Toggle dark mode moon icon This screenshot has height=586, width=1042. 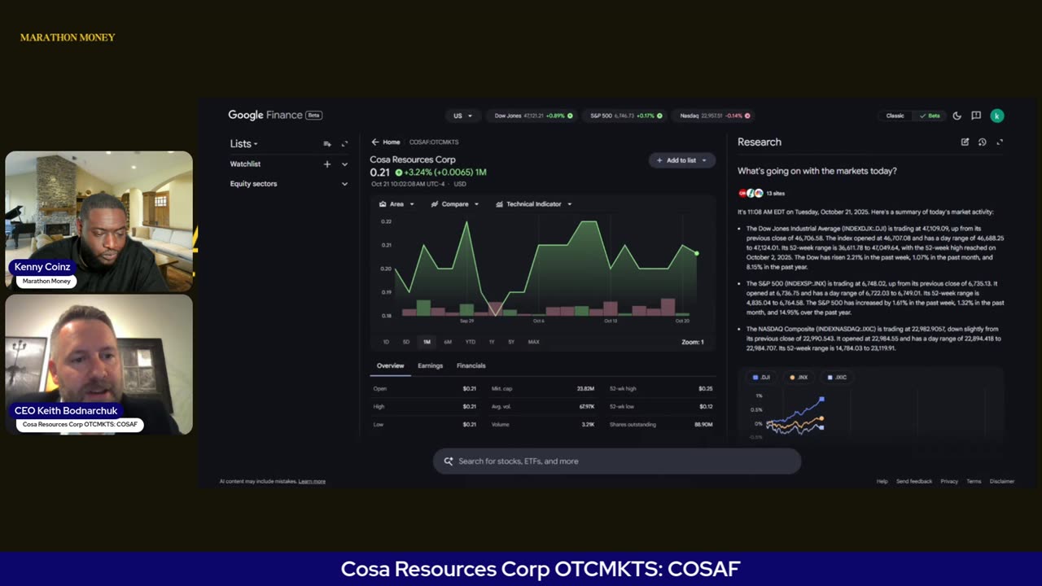point(957,116)
